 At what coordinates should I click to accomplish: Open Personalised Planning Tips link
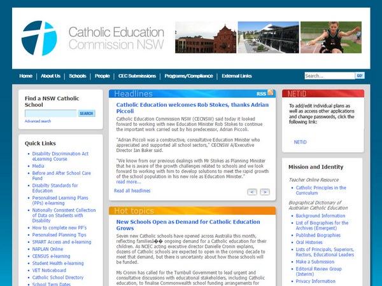[x=59, y=235]
